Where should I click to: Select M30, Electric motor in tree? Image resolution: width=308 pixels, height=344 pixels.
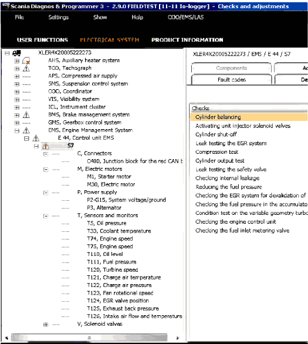111,184
